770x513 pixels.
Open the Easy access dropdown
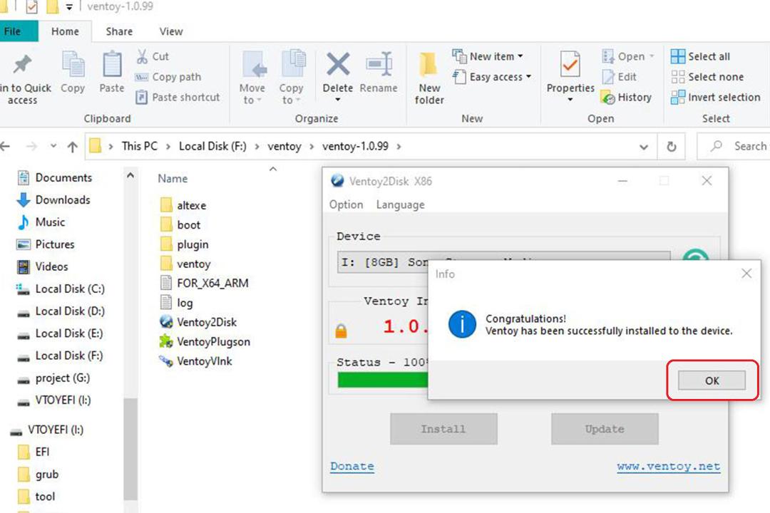tap(492, 77)
